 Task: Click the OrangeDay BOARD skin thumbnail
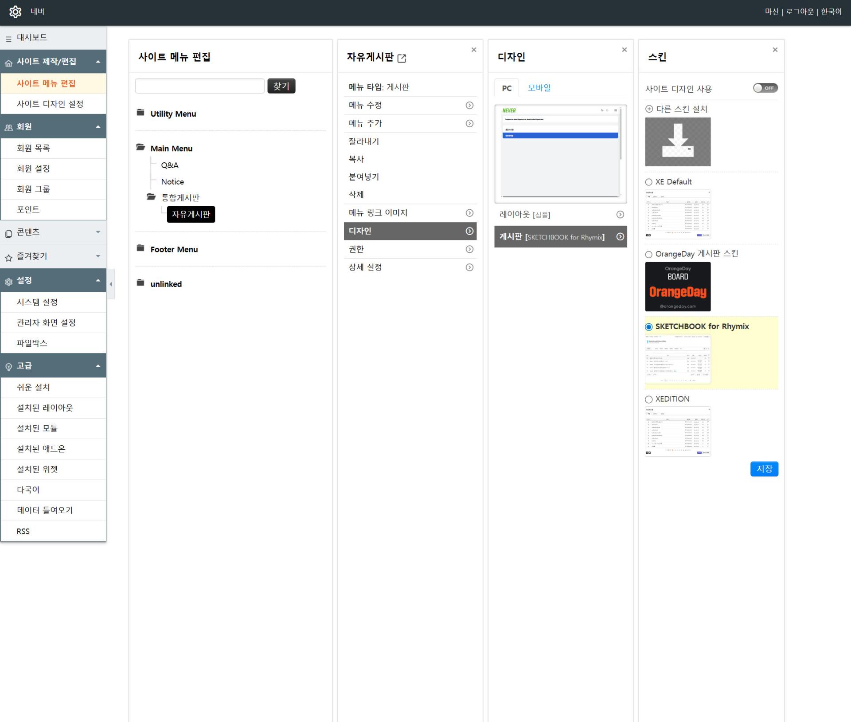(677, 286)
